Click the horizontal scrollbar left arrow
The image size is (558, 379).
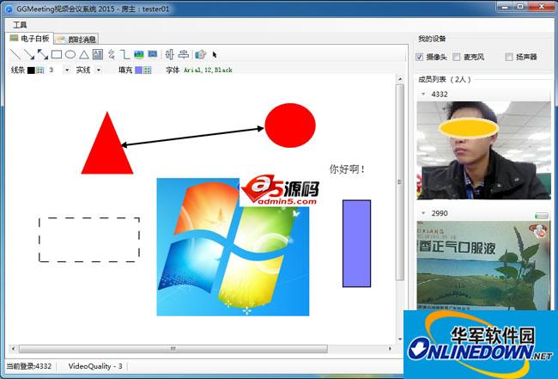click(x=13, y=349)
